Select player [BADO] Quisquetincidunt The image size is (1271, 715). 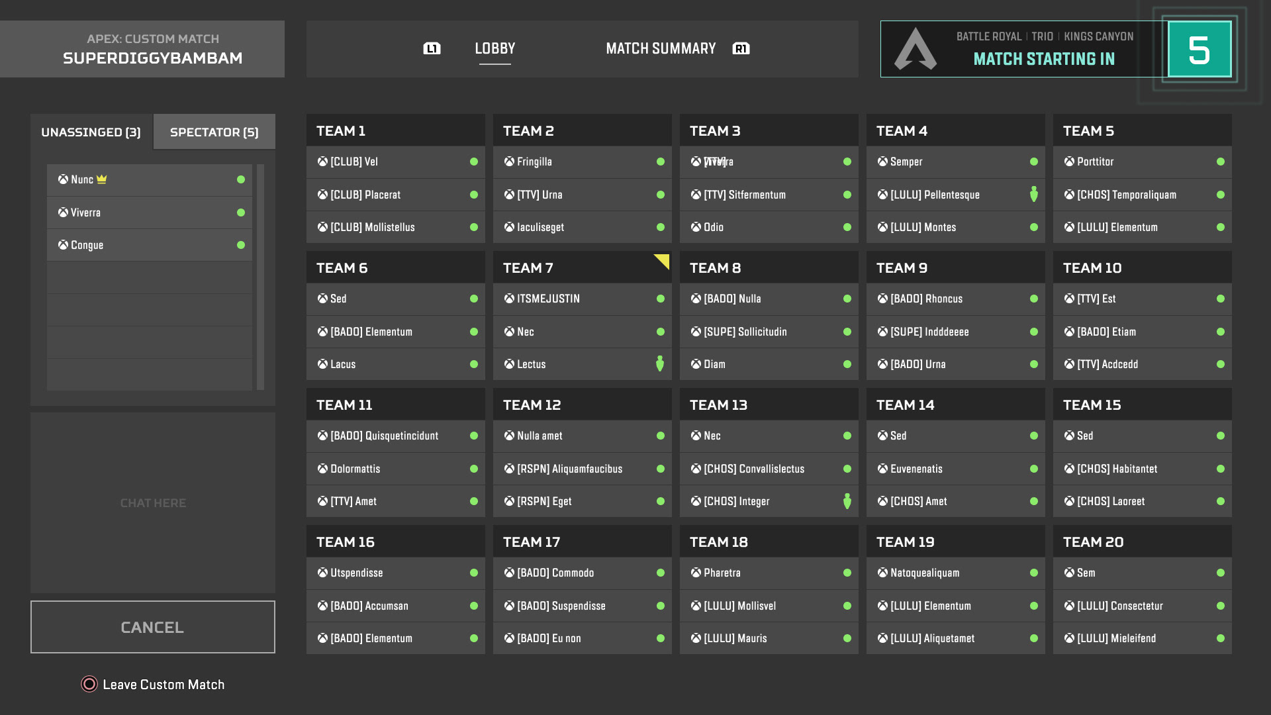(x=396, y=436)
